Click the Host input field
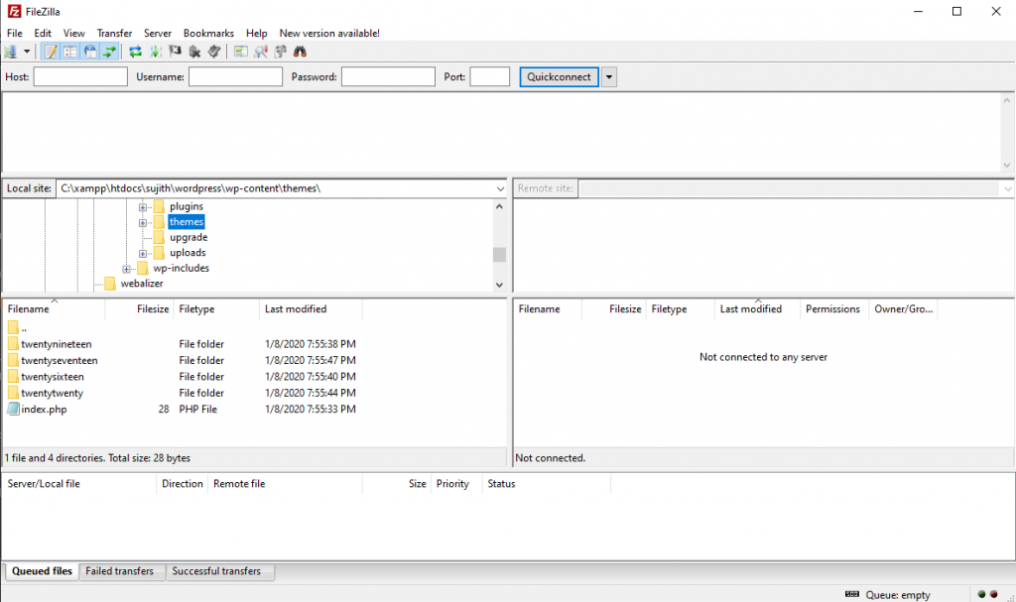 tap(80, 76)
